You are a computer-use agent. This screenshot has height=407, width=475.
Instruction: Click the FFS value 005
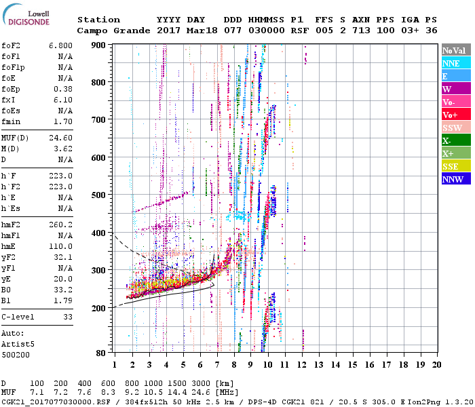tap(324, 31)
